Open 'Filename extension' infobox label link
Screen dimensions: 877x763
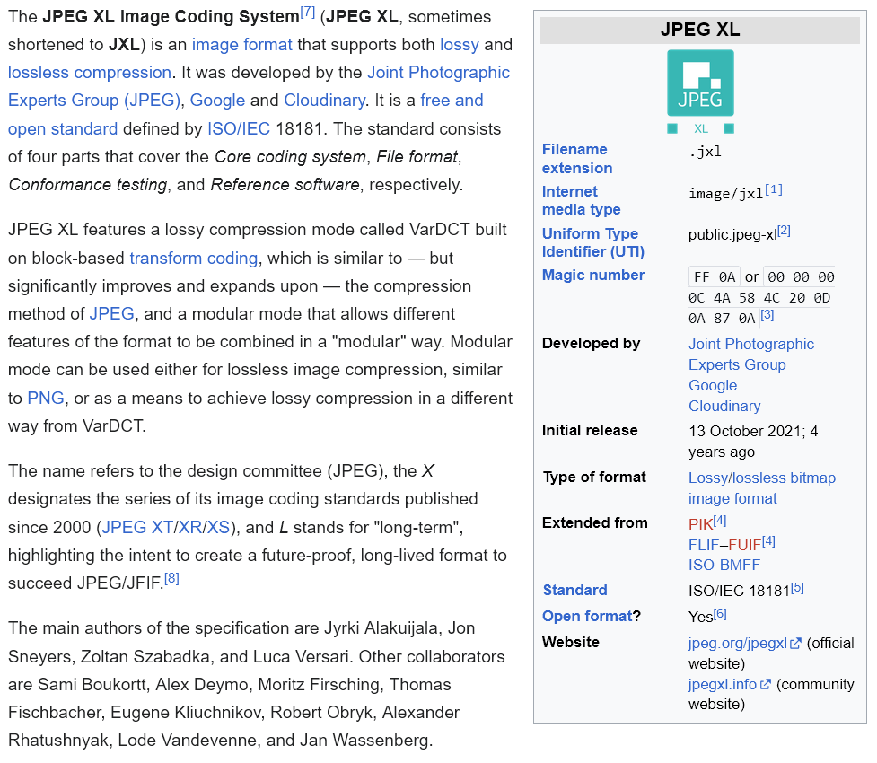pyautogui.click(x=577, y=158)
